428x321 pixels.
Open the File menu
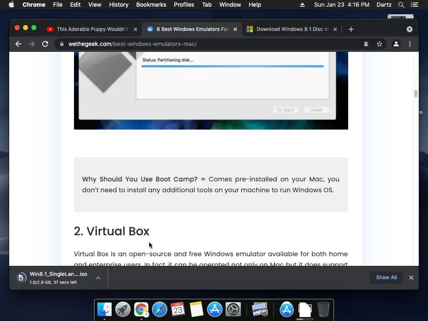click(x=58, y=5)
